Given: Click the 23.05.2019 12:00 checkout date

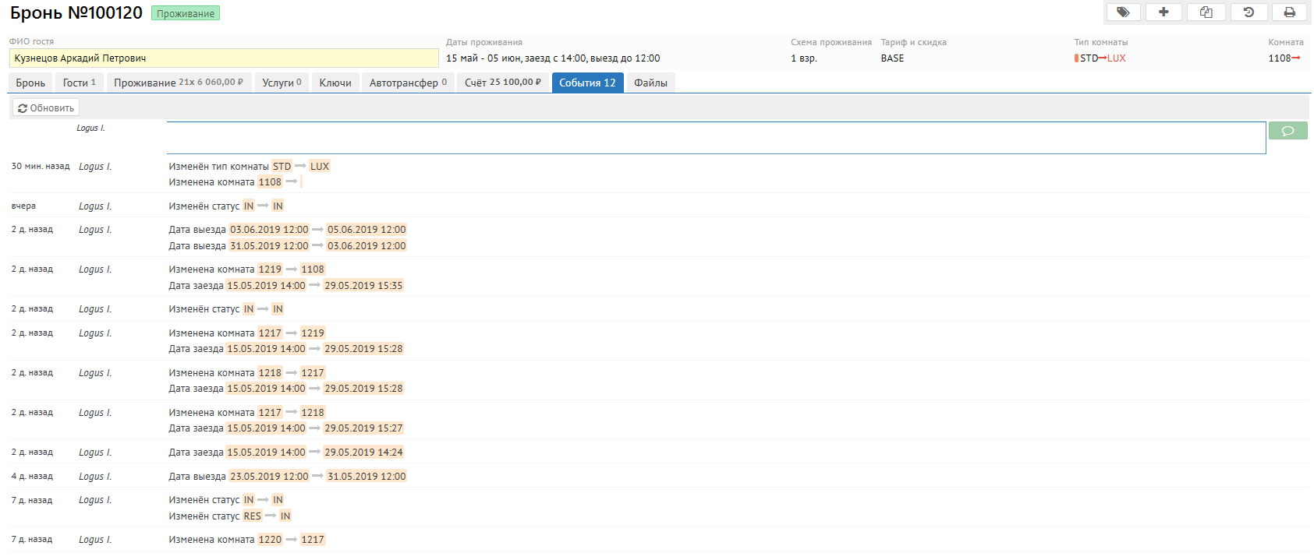Looking at the screenshot, I should pos(269,477).
